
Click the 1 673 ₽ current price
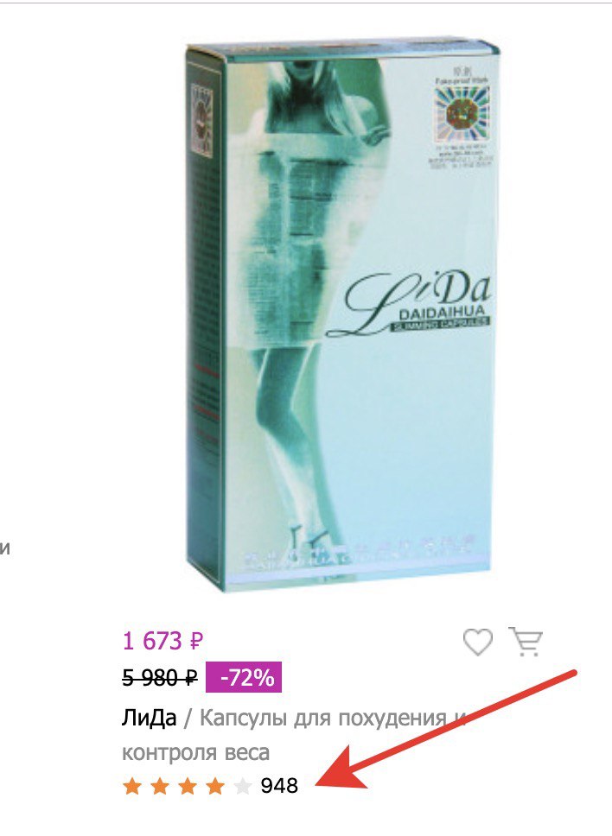(x=163, y=640)
